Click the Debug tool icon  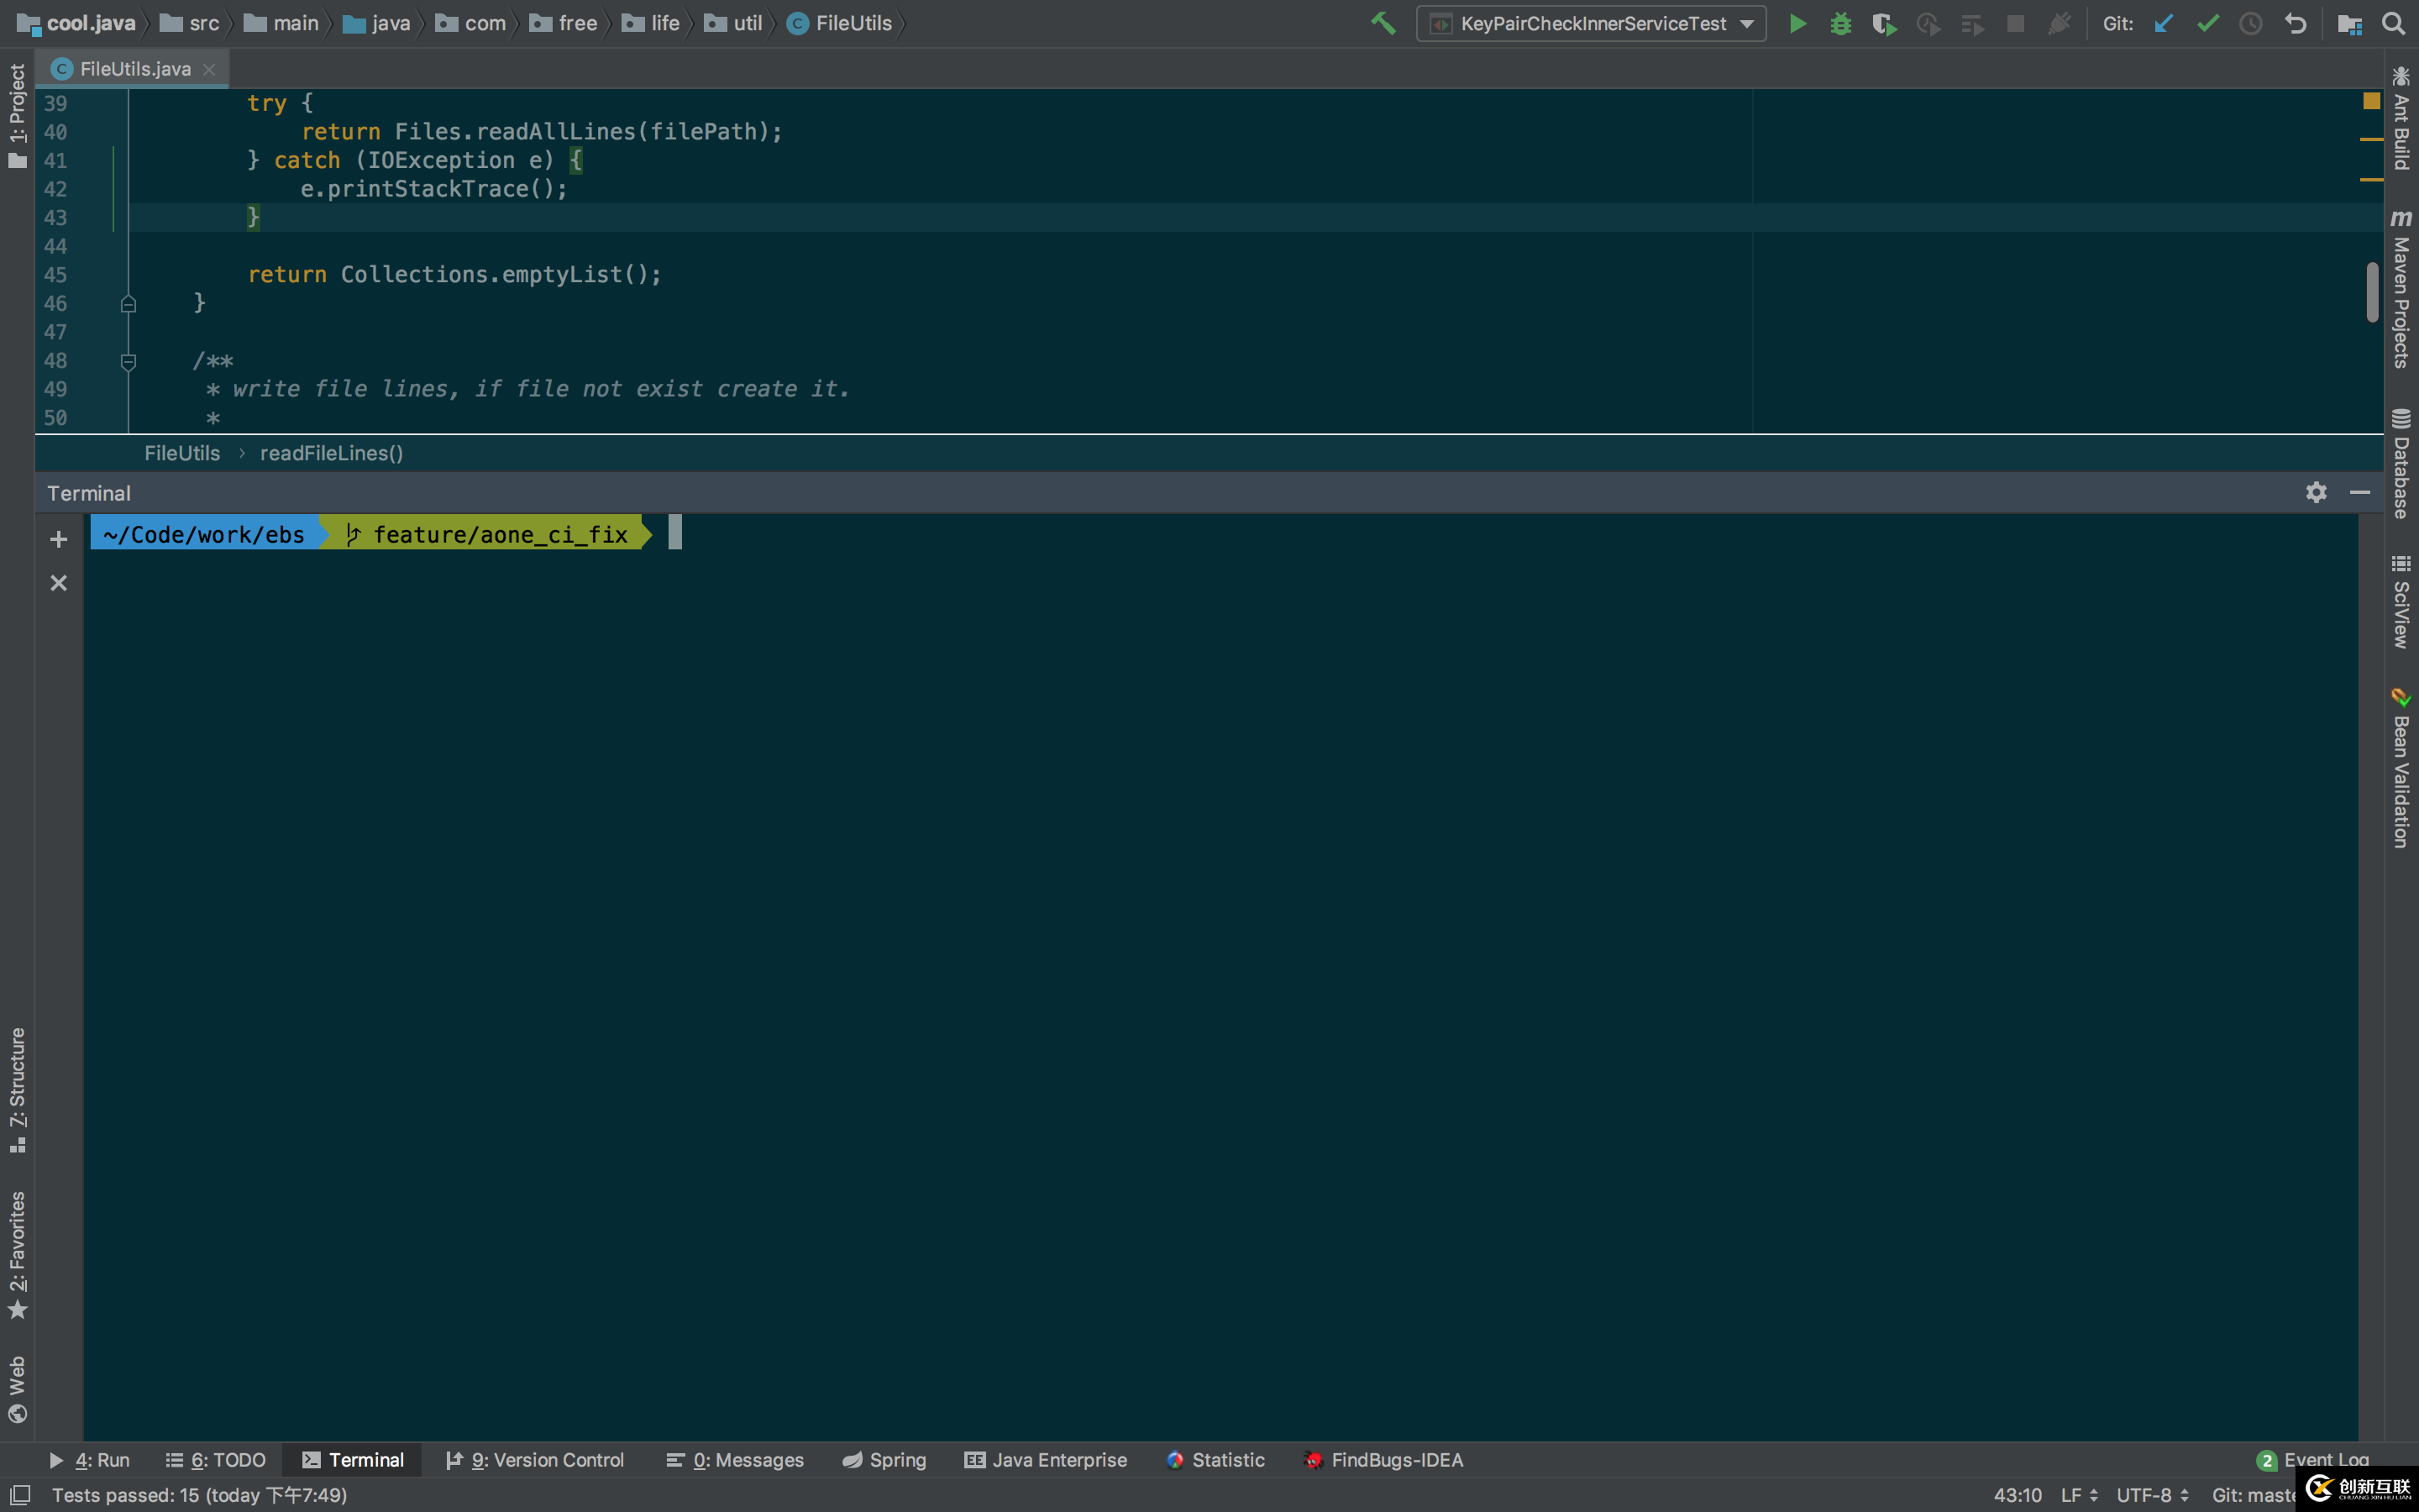click(x=1841, y=24)
